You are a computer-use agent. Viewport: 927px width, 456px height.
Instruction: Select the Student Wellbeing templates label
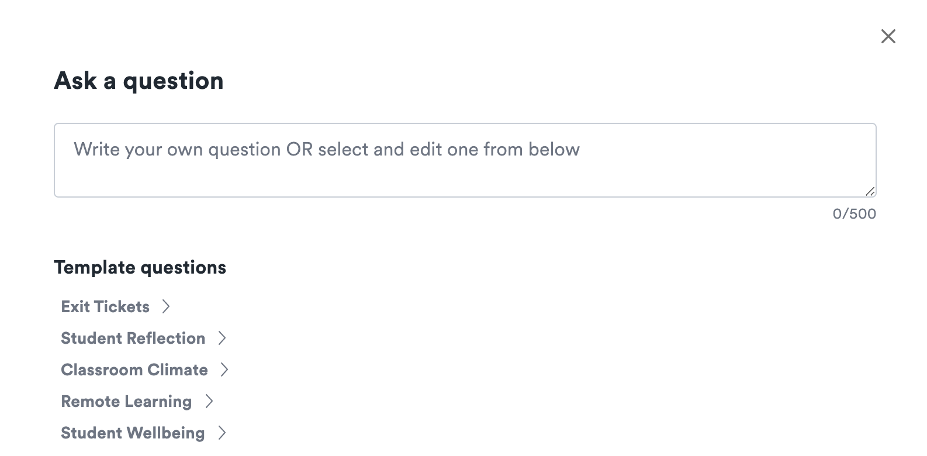[x=133, y=433]
